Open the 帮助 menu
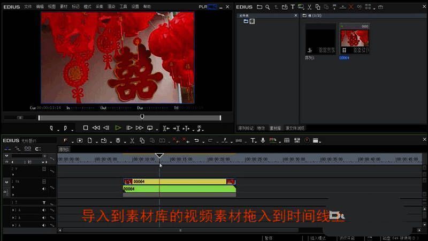The height and width of the screenshot is (241, 428). [147, 6]
